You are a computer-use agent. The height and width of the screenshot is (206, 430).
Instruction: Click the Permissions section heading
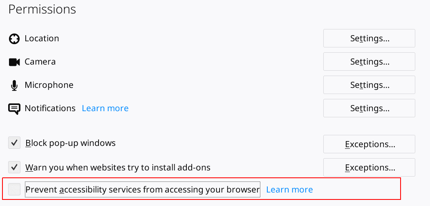click(42, 9)
